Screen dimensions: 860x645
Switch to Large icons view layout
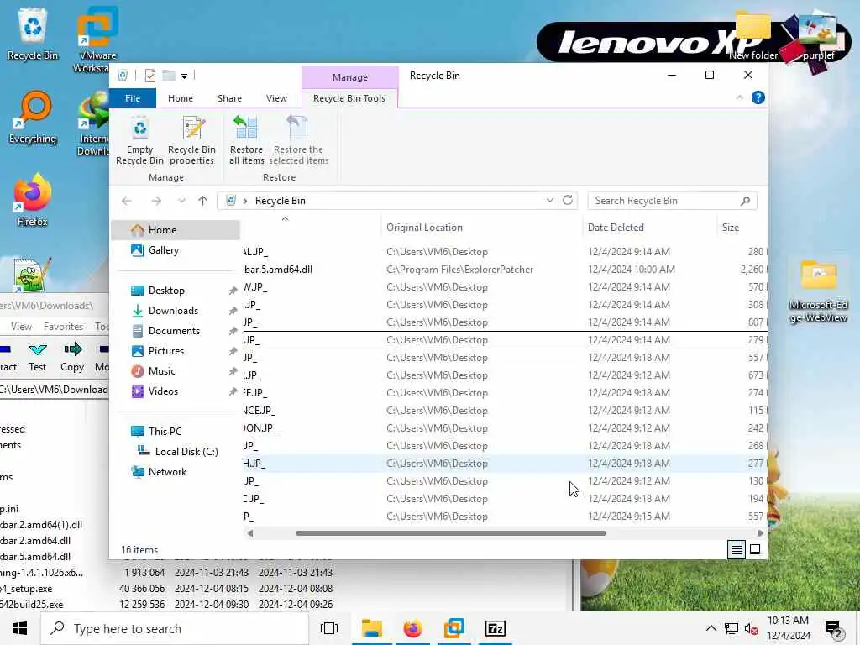pyautogui.click(x=755, y=549)
